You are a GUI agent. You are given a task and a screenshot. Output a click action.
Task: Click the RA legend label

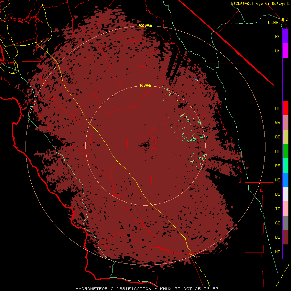coord(277,166)
